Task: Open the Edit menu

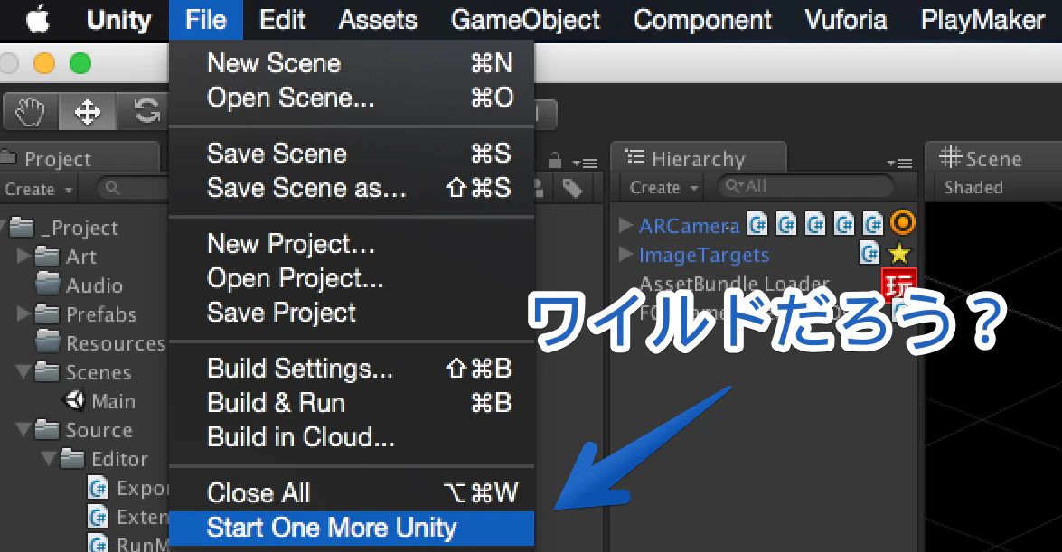Action: (282, 20)
